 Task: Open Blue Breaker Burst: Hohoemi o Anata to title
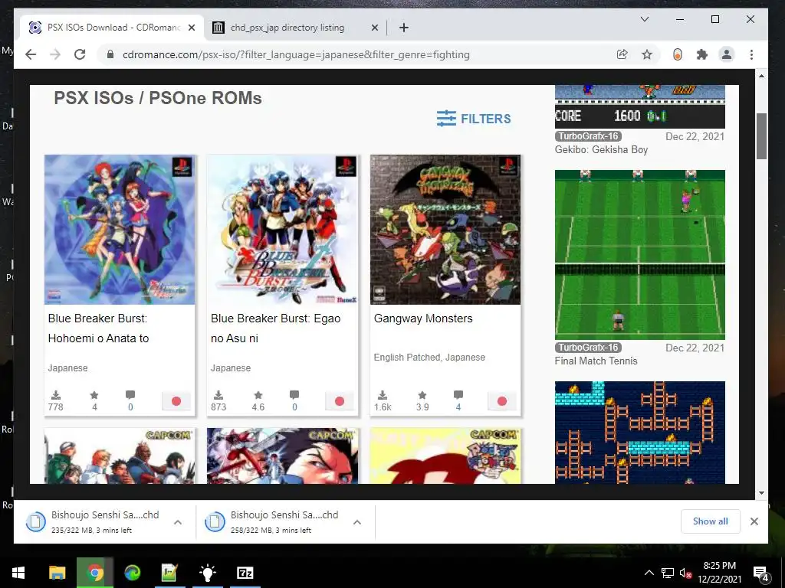pyautogui.click(x=99, y=328)
